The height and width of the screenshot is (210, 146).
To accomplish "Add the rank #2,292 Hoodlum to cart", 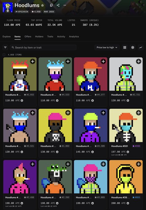I will (68, 164).
